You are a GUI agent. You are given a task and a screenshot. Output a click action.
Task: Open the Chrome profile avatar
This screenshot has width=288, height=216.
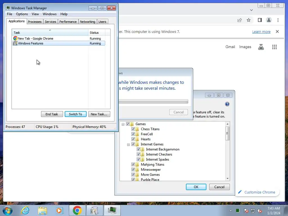coord(269,20)
